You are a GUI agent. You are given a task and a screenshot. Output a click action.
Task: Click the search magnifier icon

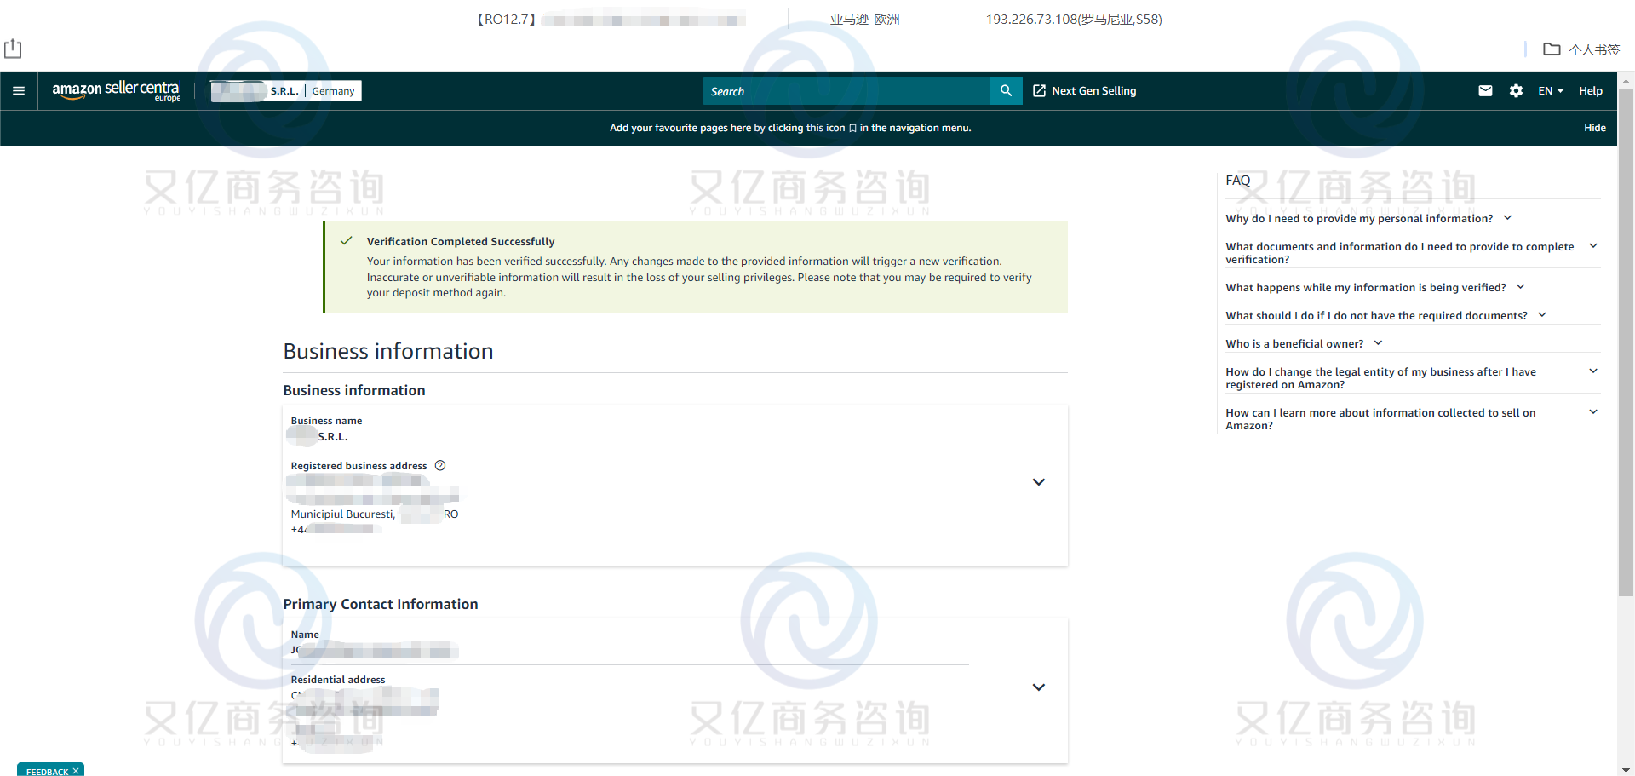(x=1006, y=90)
